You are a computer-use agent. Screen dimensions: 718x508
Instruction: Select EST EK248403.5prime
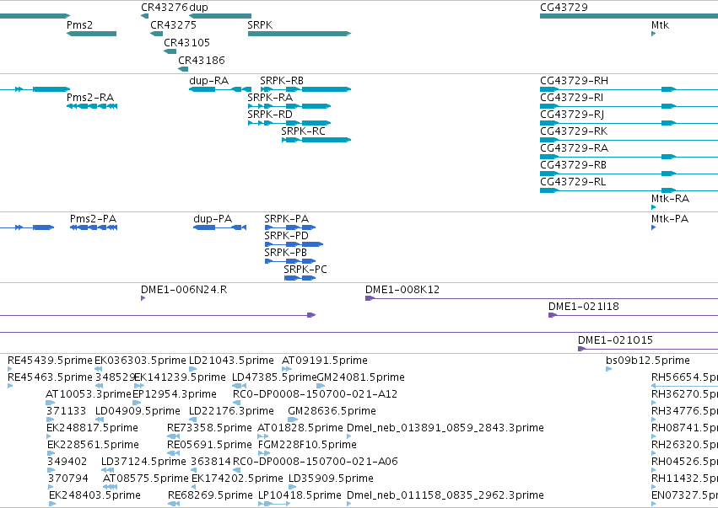point(52,504)
